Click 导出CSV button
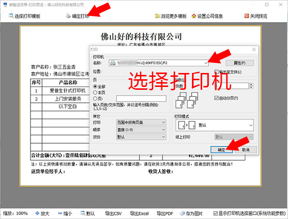Screen dimensions: 288x219 click(x=113, y=214)
